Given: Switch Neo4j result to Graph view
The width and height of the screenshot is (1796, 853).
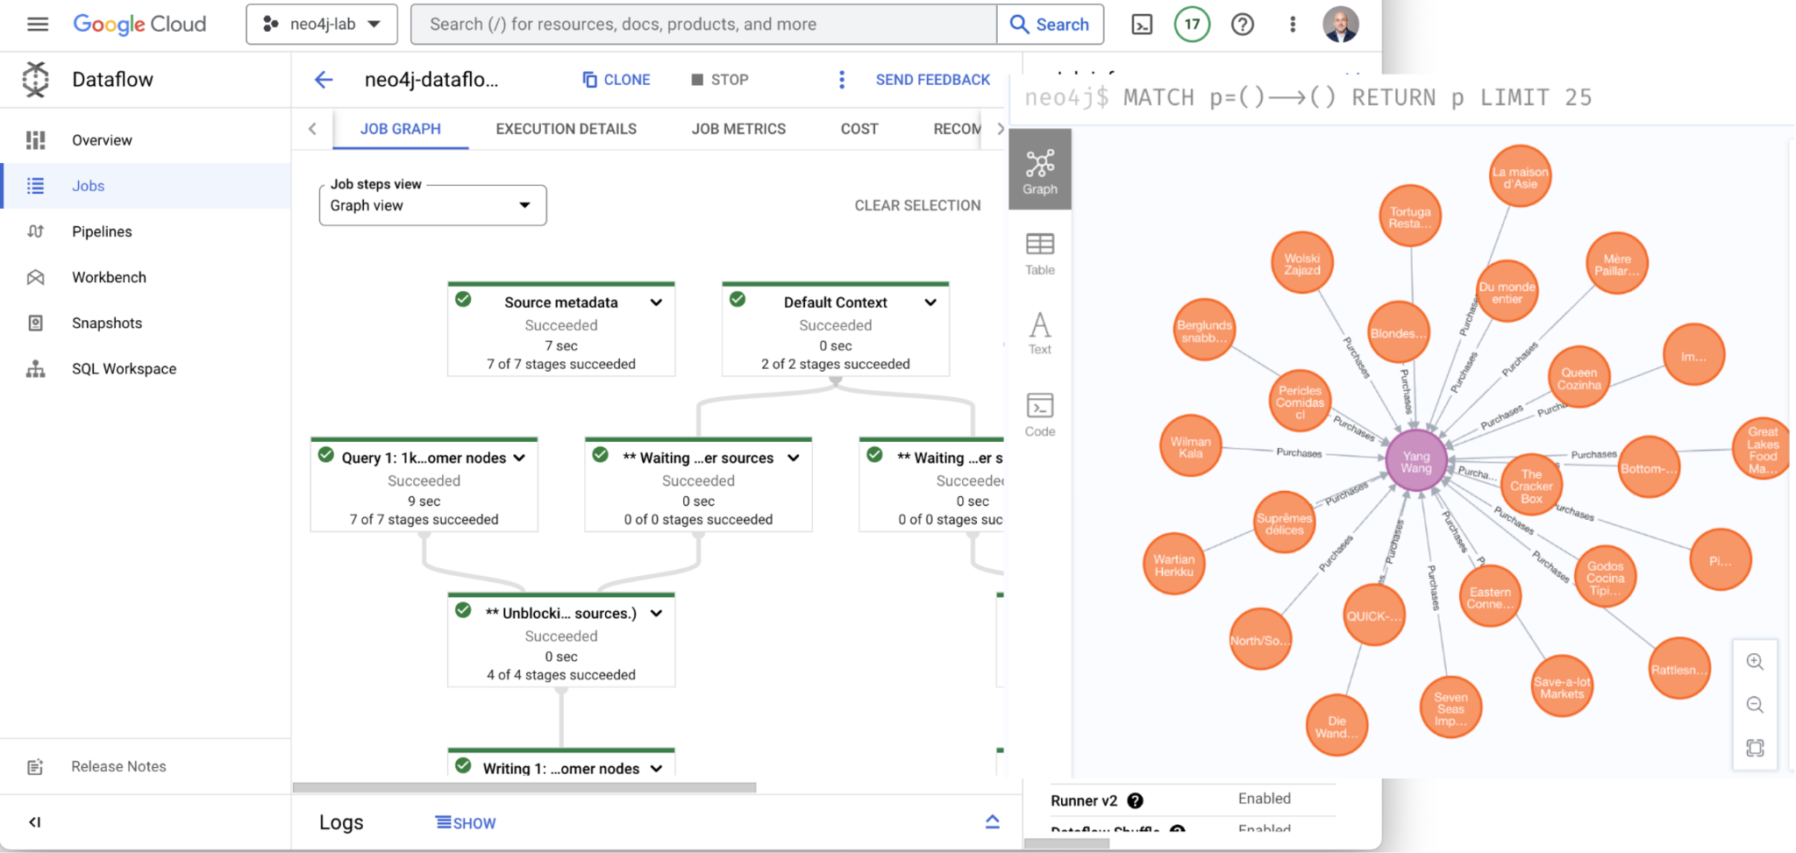Looking at the screenshot, I should pos(1040,170).
